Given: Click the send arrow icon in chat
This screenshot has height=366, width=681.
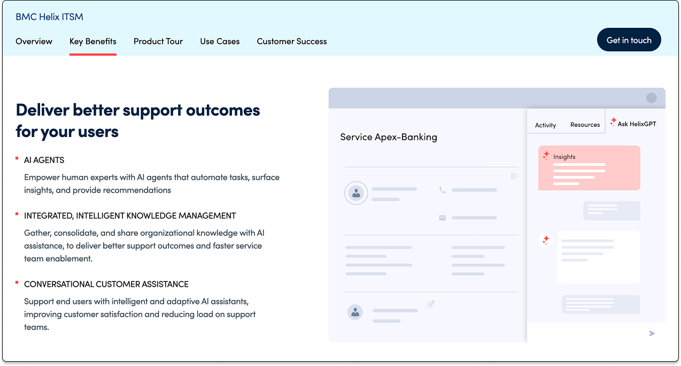Looking at the screenshot, I should pos(652,333).
